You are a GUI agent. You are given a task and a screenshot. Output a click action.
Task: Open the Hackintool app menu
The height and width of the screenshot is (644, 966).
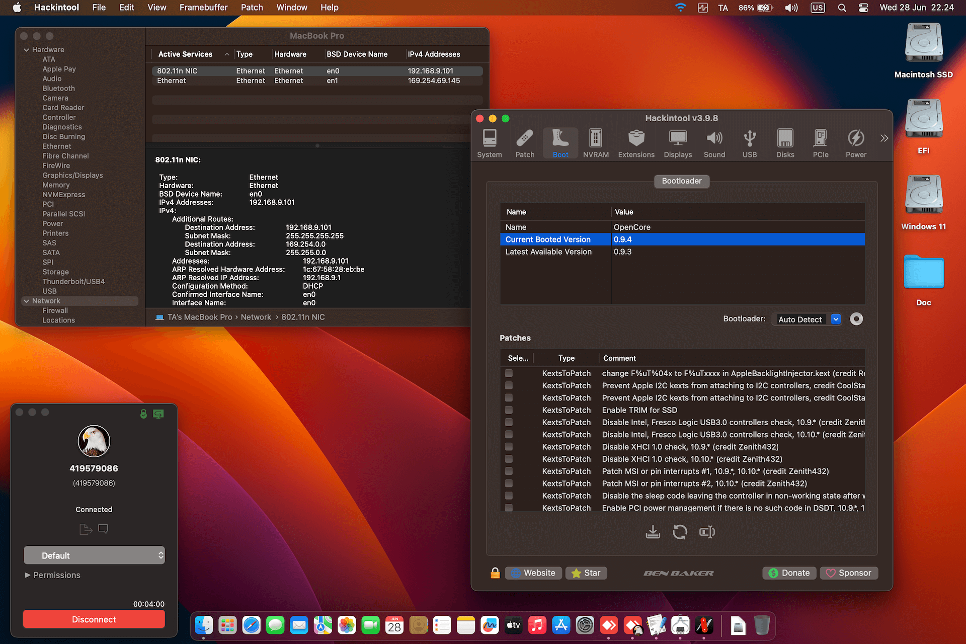coord(56,8)
